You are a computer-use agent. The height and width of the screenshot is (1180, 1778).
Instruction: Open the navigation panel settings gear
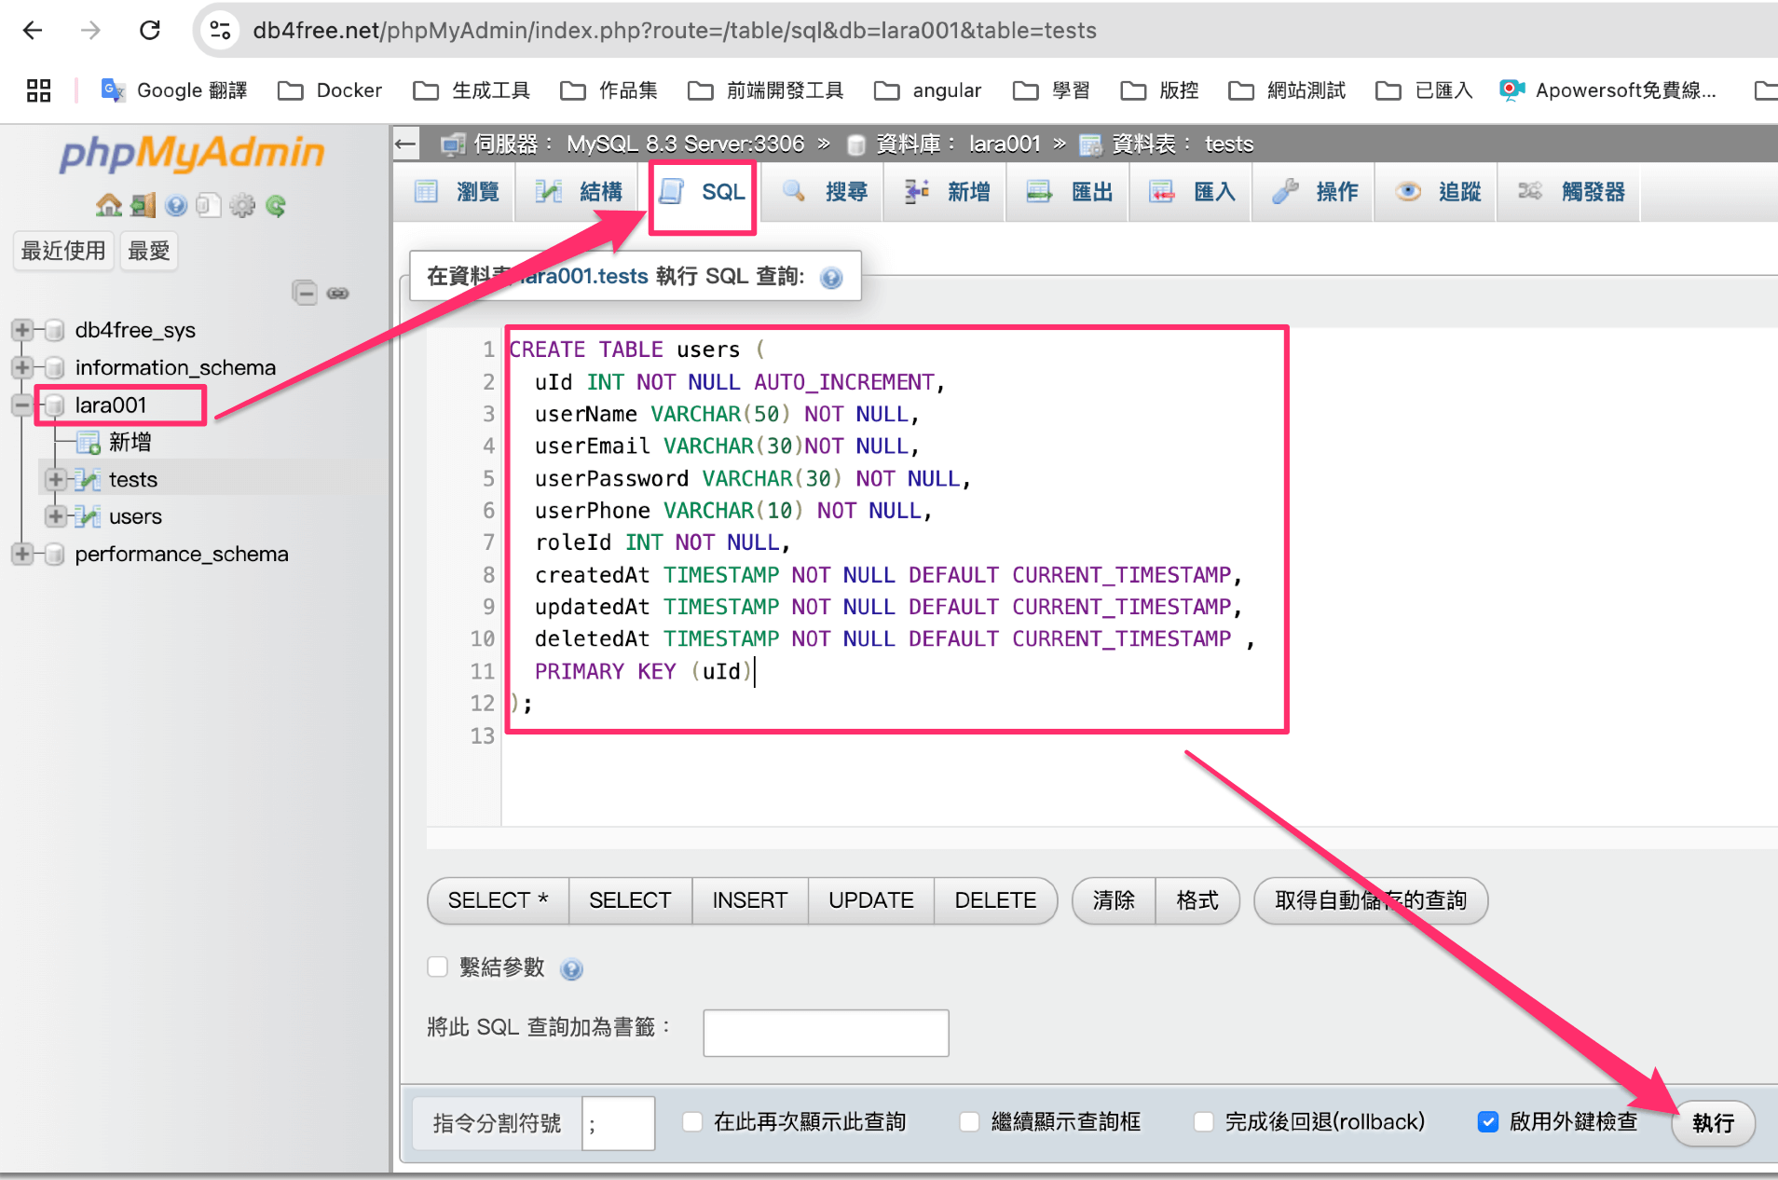click(x=242, y=205)
